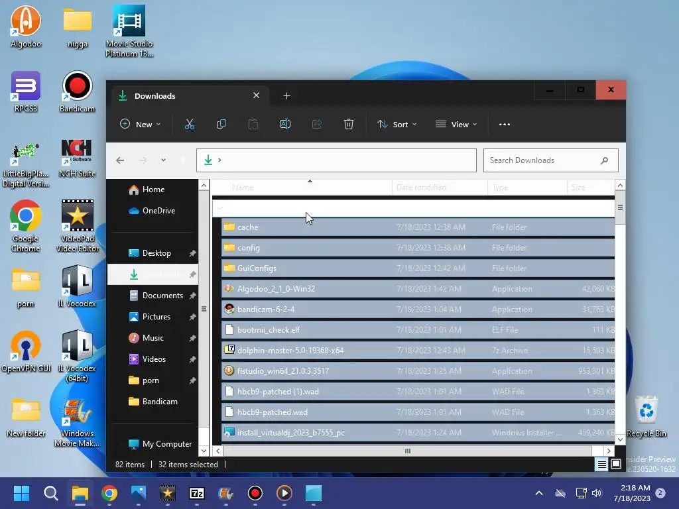Unpin Desktop via its pin icon
This screenshot has width=679, height=509.
point(193,253)
